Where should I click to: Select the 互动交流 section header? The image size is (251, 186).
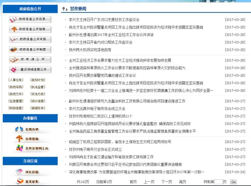tap(30, 161)
